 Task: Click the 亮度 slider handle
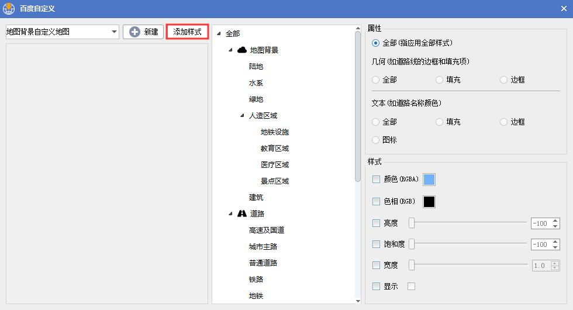(x=412, y=223)
